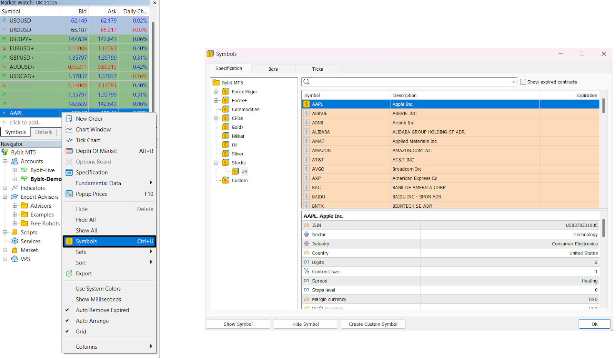The width and height of the screenshot is (615, 358).
Task: Click the symbol search input field
Action: (410, 82)
